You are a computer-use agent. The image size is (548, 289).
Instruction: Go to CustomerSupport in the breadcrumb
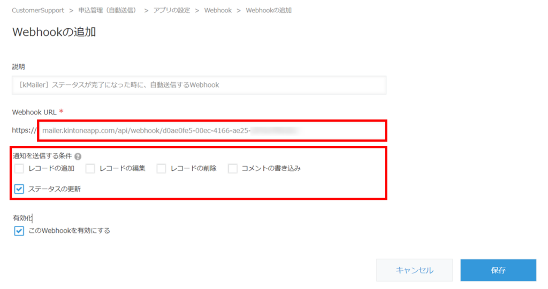(x=38, y=11)
